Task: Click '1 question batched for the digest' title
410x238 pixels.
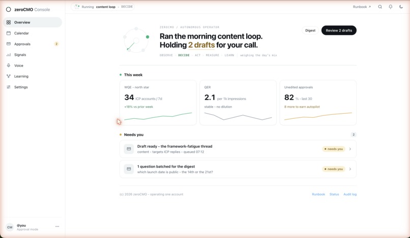Action: coord(166,166)
